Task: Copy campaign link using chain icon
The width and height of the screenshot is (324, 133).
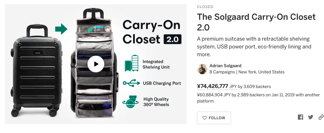Action: coord(321,117)
